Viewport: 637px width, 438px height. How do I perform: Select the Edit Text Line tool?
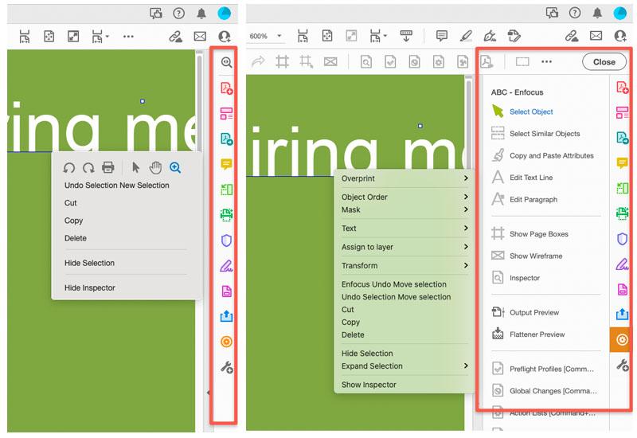(531, 178)
